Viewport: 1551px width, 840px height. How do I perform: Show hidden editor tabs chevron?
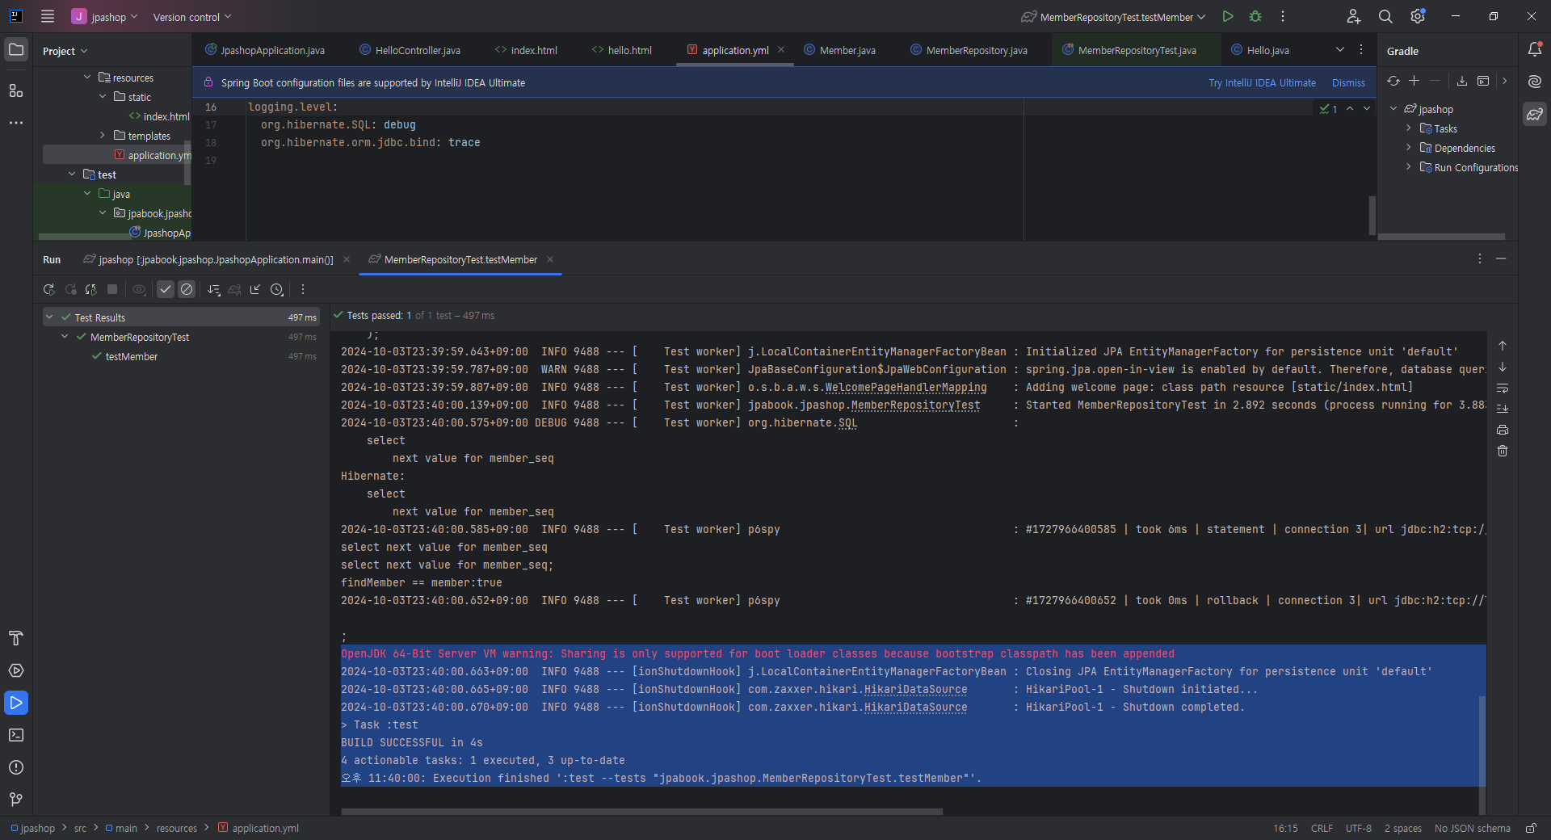(x=1340, y=50)
